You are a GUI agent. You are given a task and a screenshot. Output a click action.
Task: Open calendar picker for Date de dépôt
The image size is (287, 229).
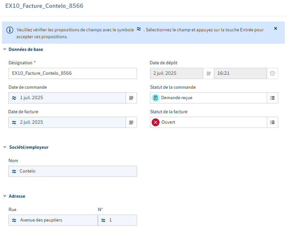[x=208, y=73]
